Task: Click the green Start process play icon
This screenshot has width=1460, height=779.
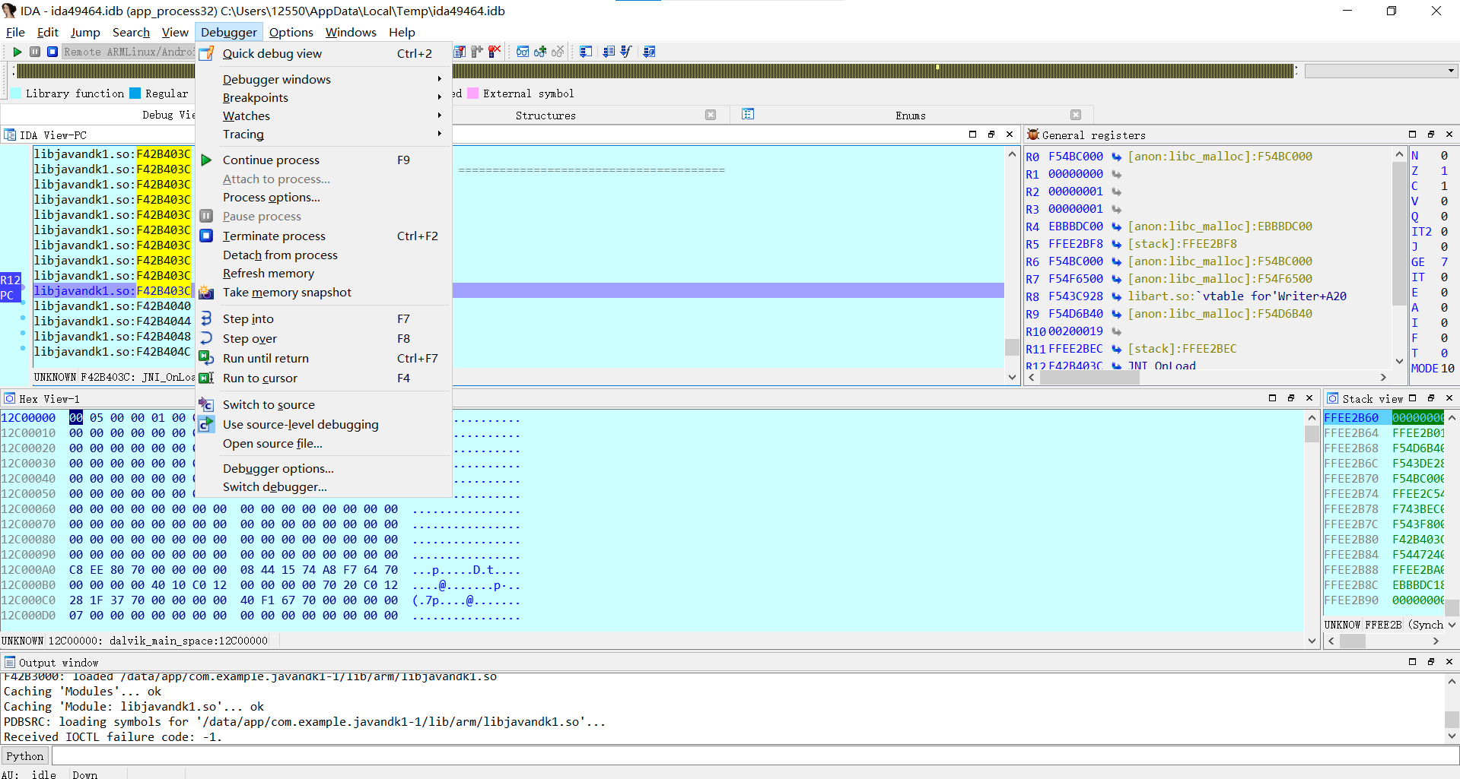Action: pos(17,52)
